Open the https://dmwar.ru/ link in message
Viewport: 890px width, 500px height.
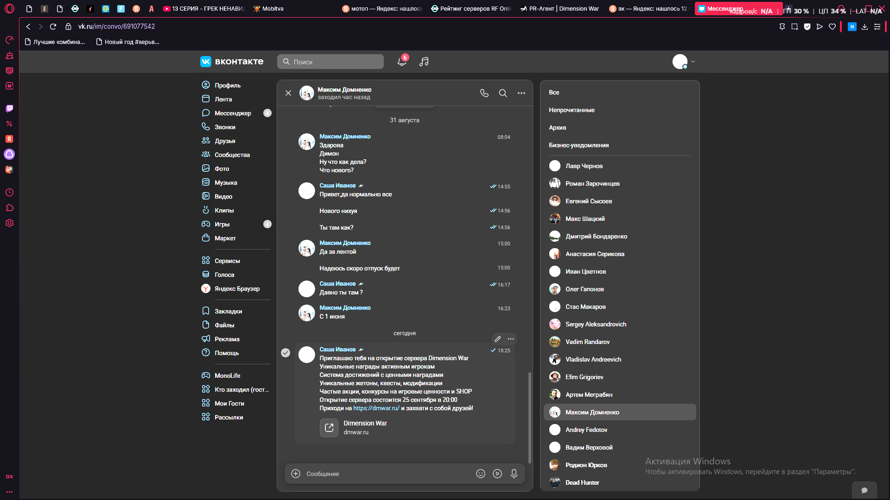pyautogui.click(x=376, y=408)
